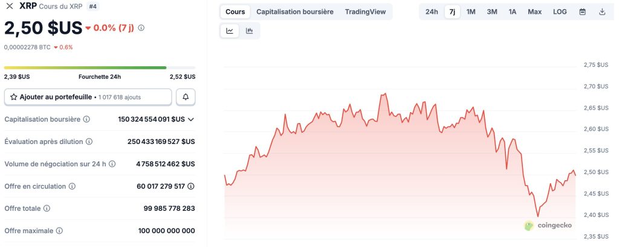Click the XRP logo icon
Screen dimensions: 619x247
click(x=10, y=6)
